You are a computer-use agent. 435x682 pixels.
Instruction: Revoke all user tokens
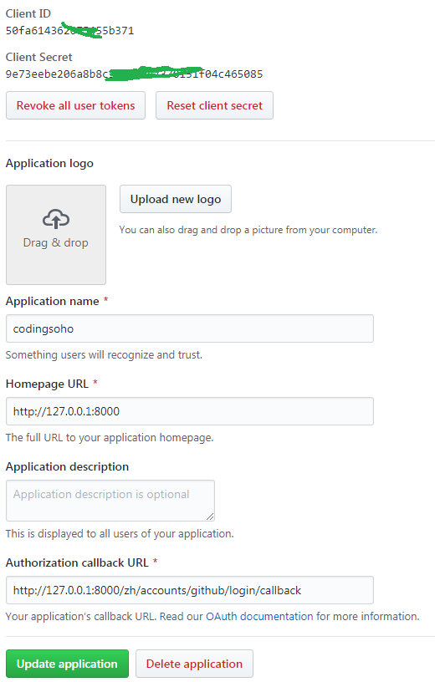pos(75,105)
